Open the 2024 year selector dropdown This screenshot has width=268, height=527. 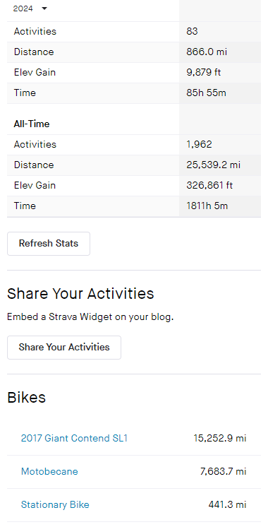click(x=30, y=8)
